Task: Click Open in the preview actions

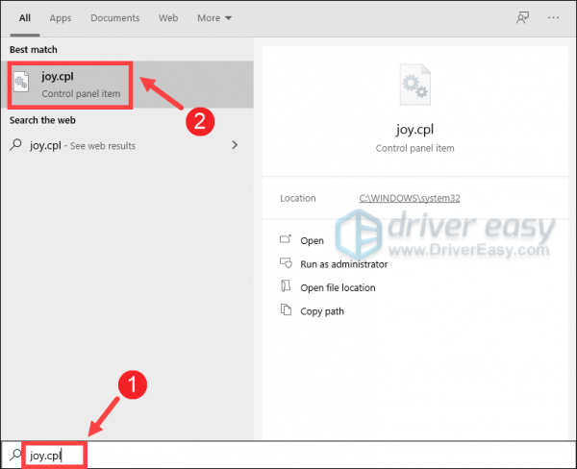Action: pyautogui.click(x=312, y=240)
